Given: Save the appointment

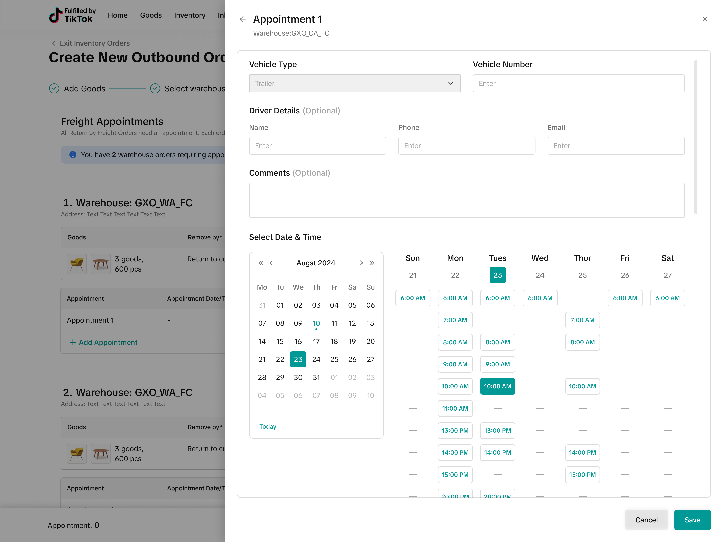Looking at the screenshot, I should pyautogui.click(x=692, y=520).
